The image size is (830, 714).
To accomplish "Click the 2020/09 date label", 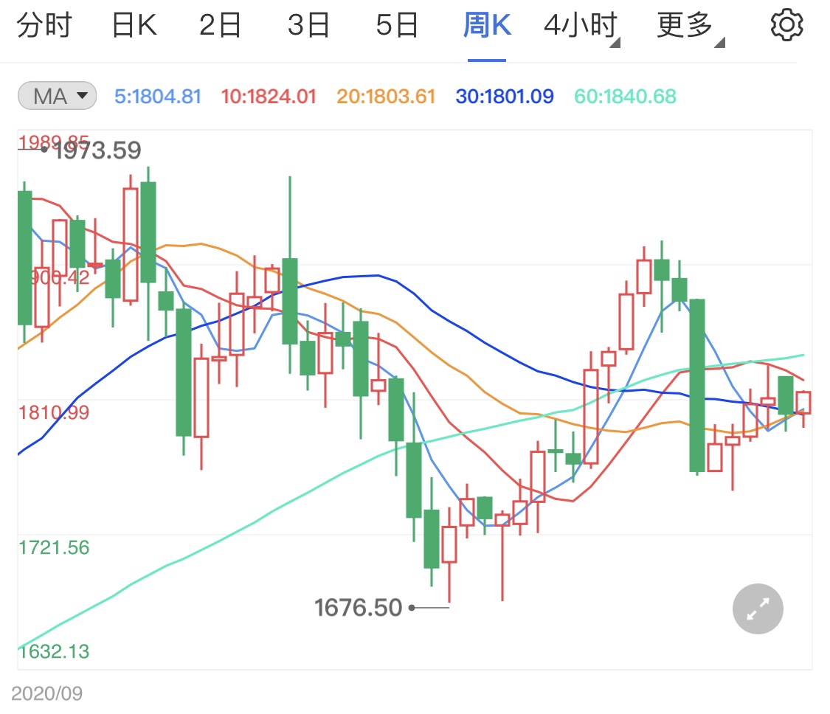I will click(48, 693).
